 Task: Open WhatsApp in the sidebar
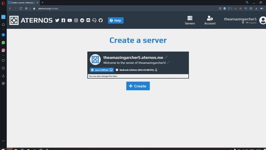pos(3,42)
